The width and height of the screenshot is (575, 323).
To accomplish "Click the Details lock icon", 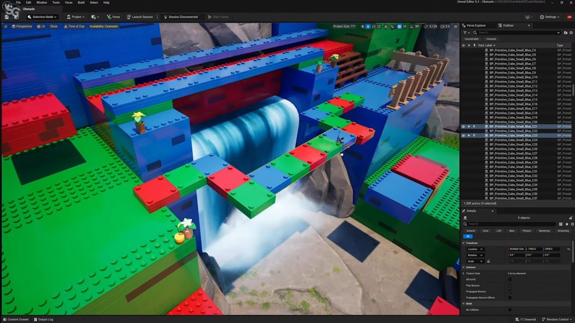I will coord(571,218).
